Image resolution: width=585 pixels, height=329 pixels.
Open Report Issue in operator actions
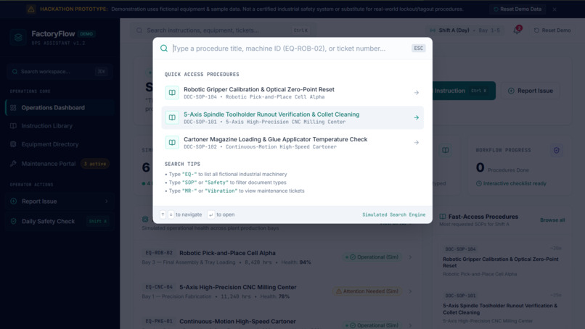click(60, 201)
